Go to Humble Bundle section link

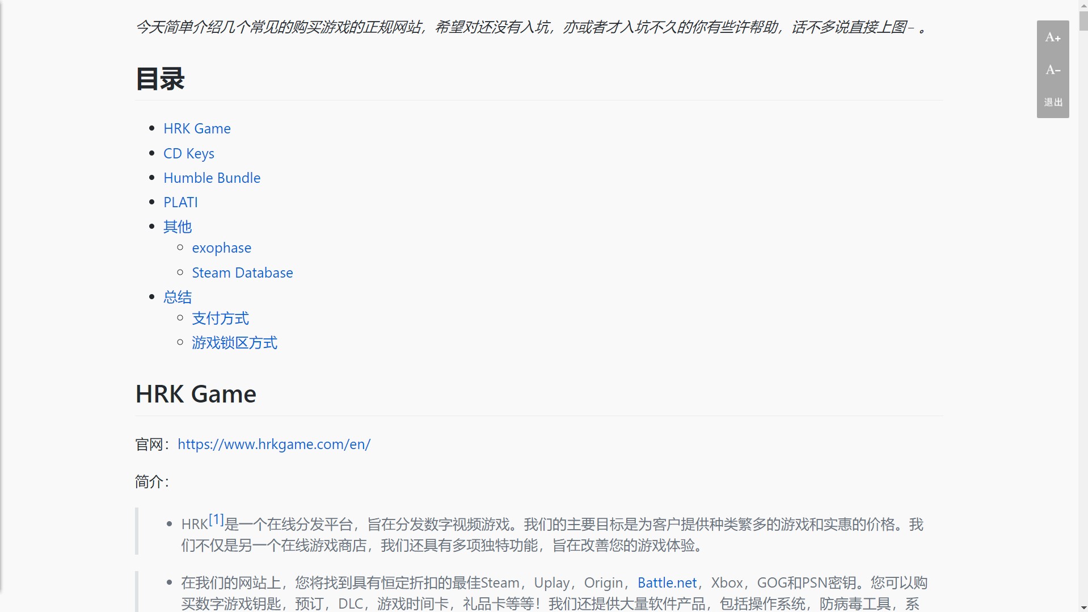(212, 178)
